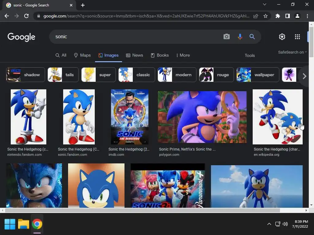
Task: Go back to the previous page
Action: click(7, 16)
